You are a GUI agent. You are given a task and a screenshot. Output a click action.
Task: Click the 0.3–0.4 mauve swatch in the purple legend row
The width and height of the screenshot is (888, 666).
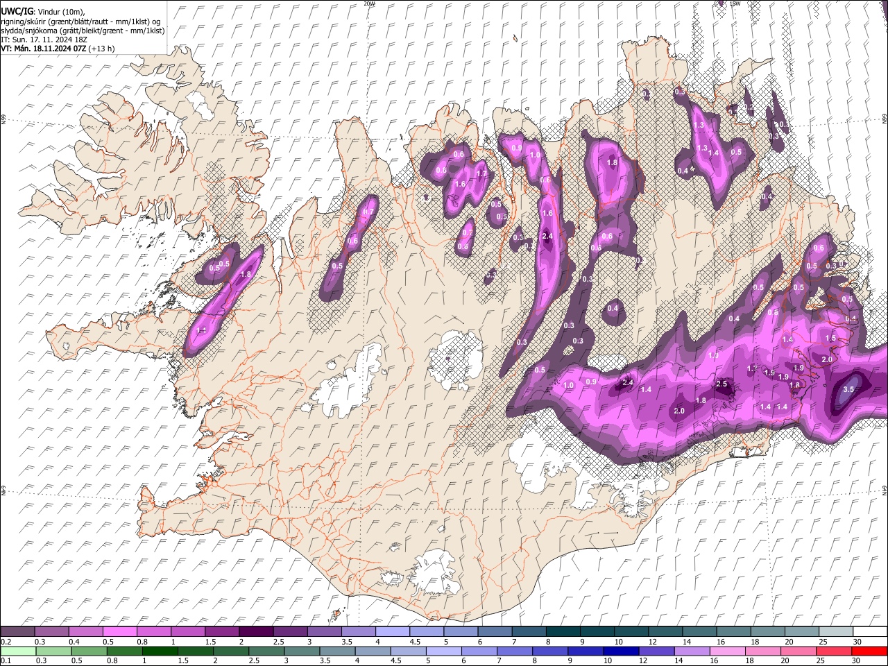(51, 632)
